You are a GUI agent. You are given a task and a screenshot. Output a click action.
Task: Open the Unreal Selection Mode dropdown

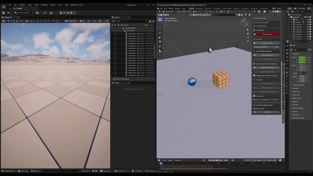click(x=23, y=13)
